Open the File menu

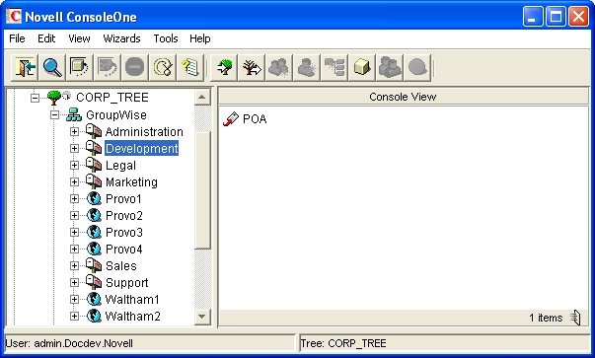[17, 38]
